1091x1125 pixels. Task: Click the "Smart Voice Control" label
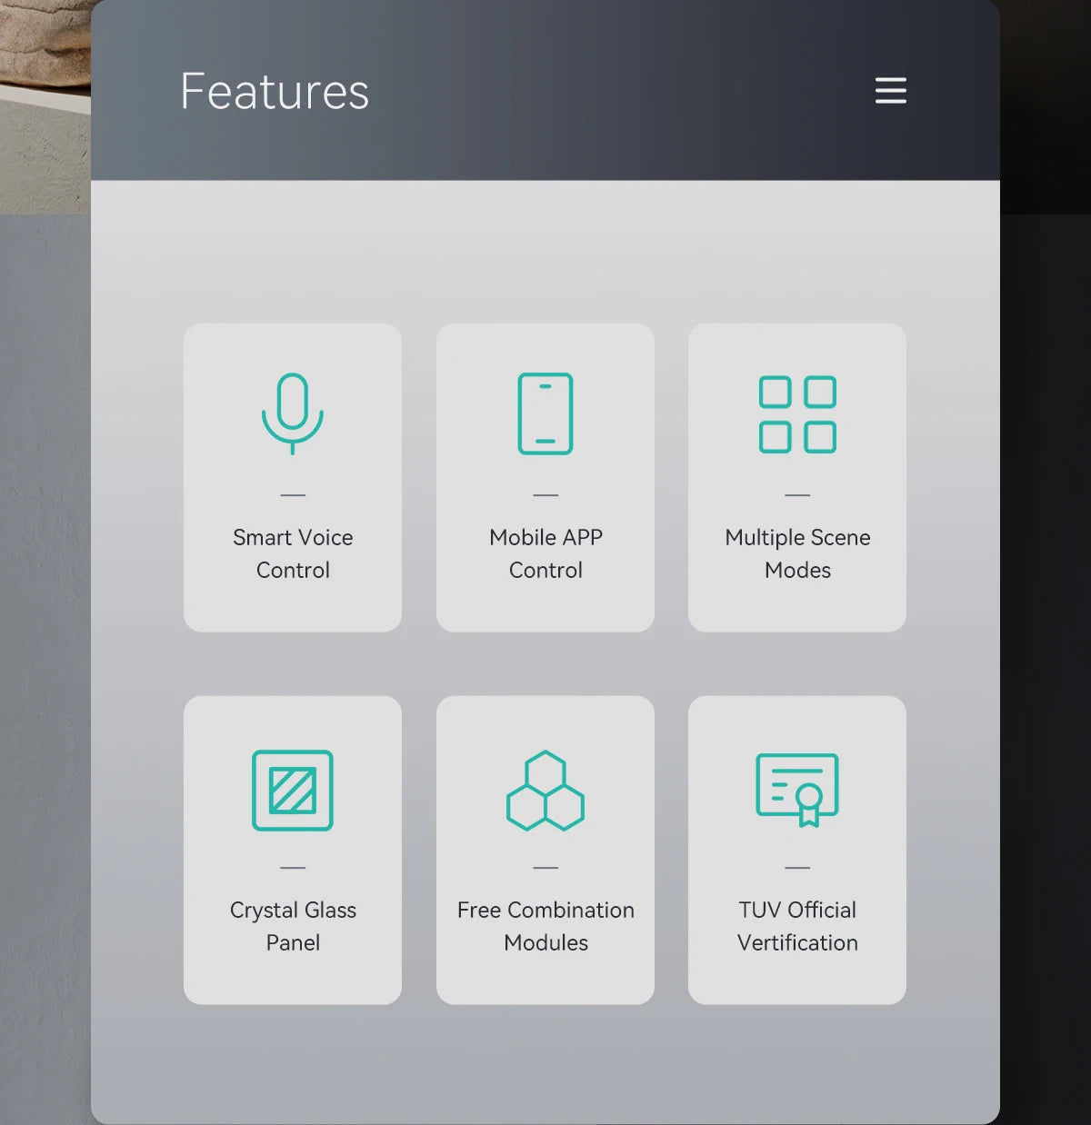pyautogui.click(x=293, y=553)
